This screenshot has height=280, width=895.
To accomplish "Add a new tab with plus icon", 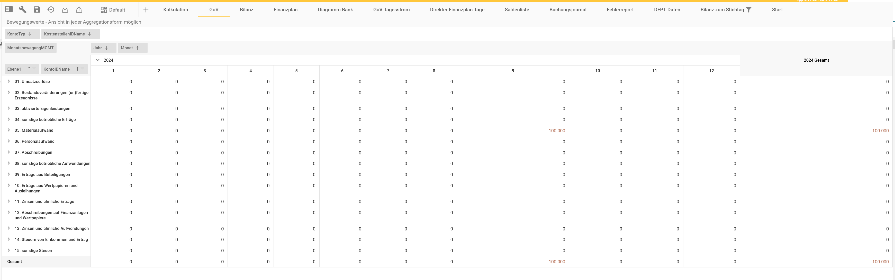I will pyautogui.click(x=146, y=10).
